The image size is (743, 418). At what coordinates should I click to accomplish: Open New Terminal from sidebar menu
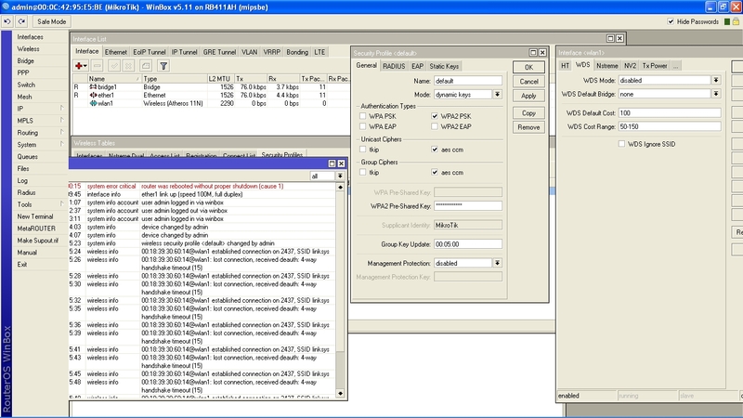(35, 216)
